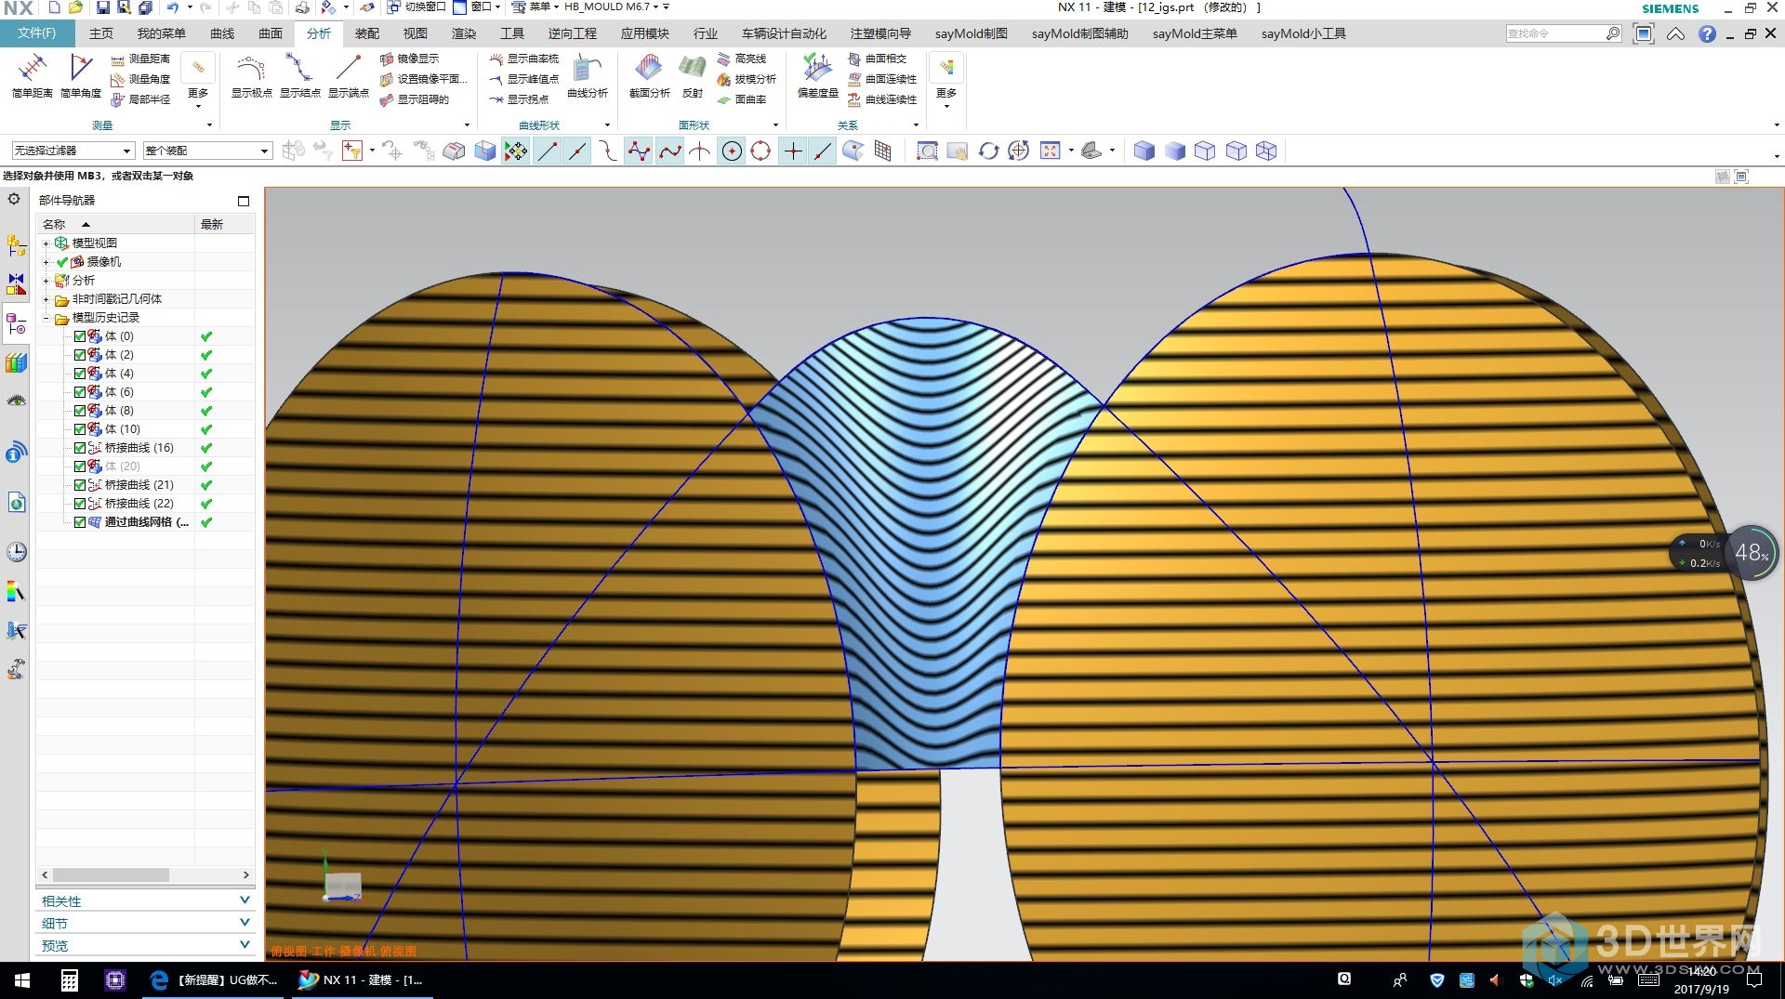The width and height of the screenshot is (1785, 999).
Task: Switch to the 注塑模向导 tab
Action: (x=880, y=33)
